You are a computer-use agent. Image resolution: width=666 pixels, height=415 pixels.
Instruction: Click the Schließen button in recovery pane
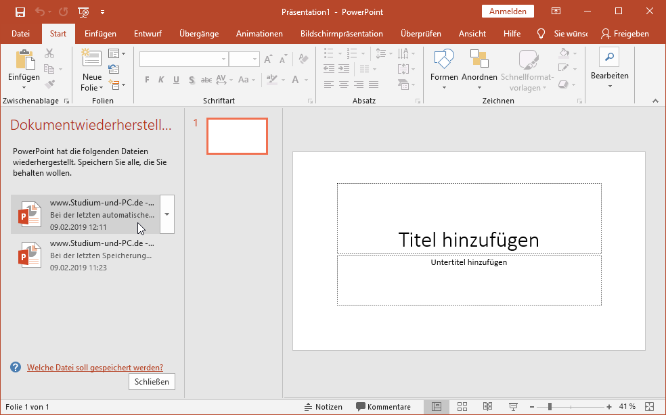(x=152, y=381)
